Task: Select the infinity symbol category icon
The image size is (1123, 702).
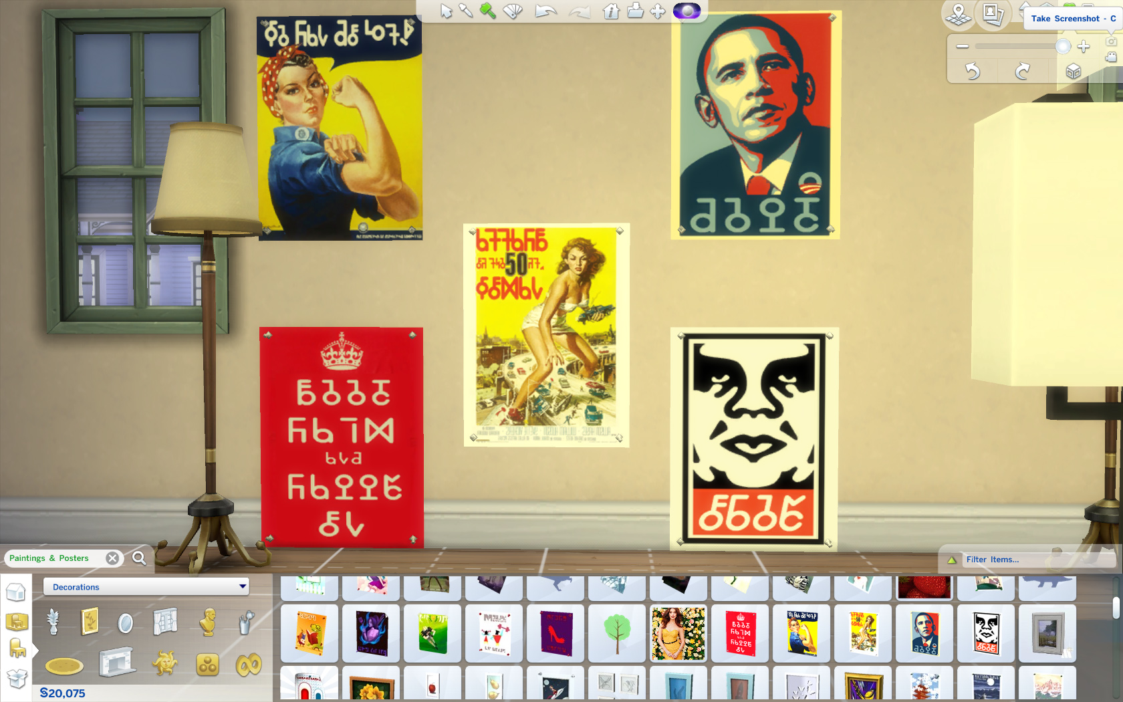Action: tap(249, 665)
